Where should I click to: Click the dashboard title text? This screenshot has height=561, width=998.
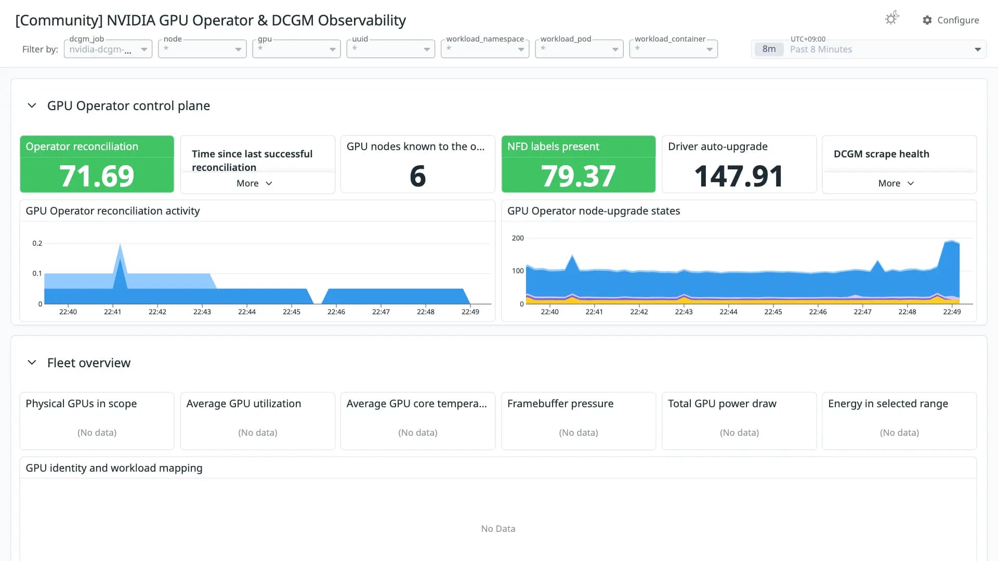(x=211, y=20)
